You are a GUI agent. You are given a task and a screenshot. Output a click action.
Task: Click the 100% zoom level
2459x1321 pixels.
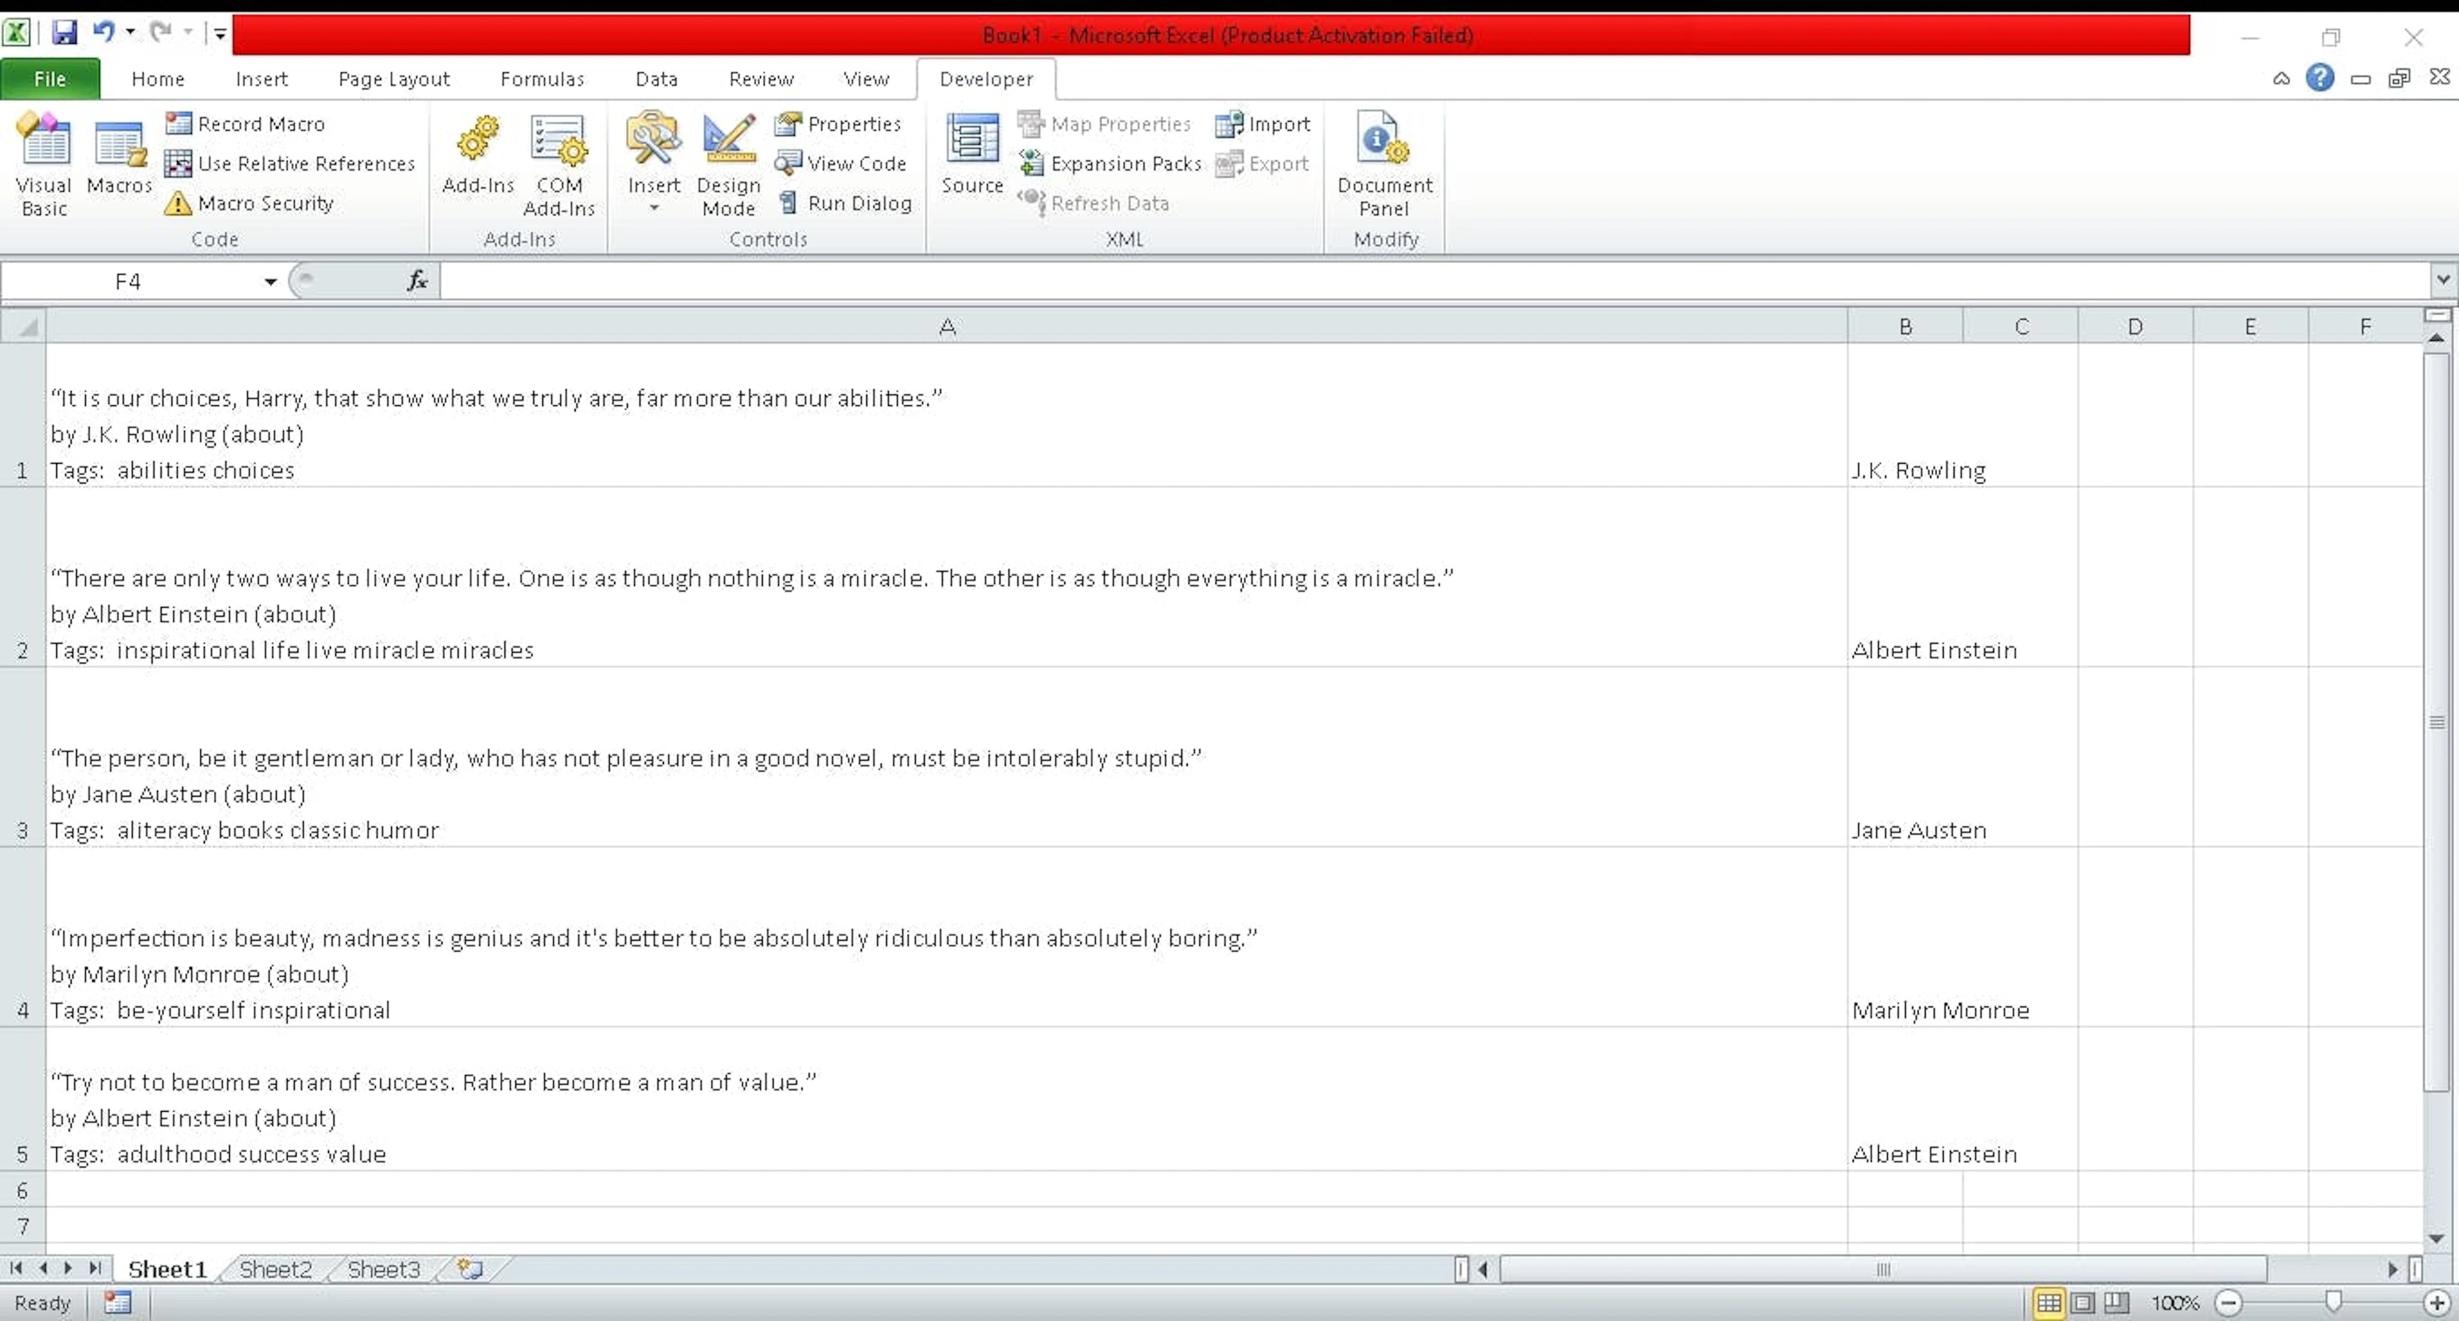pos(2175,1303)
